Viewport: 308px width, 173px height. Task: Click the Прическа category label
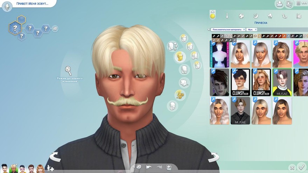[261, 23]
